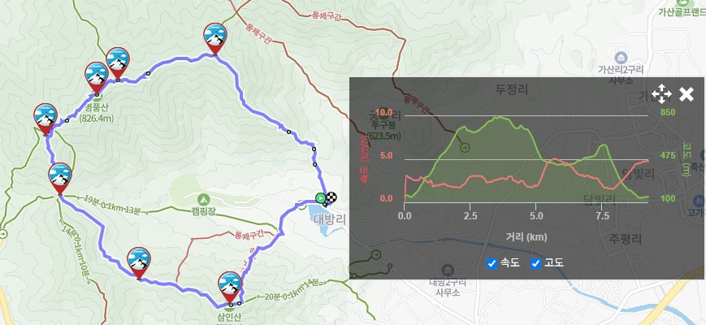The height and width of the screenshot is (325, 706).
Task: Uncheck the 고도 elevation checkbox
Action: tap(535, 263)
